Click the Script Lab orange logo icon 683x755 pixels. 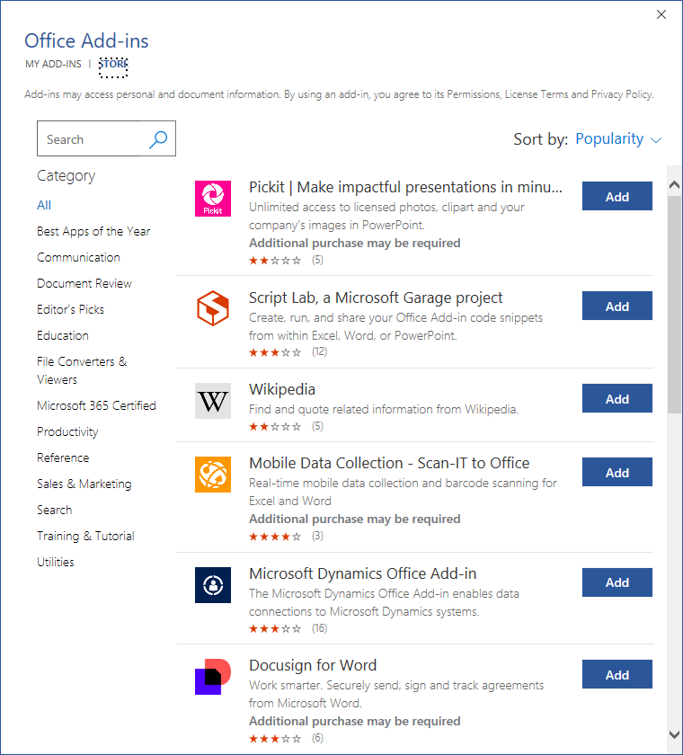[213, 308]
